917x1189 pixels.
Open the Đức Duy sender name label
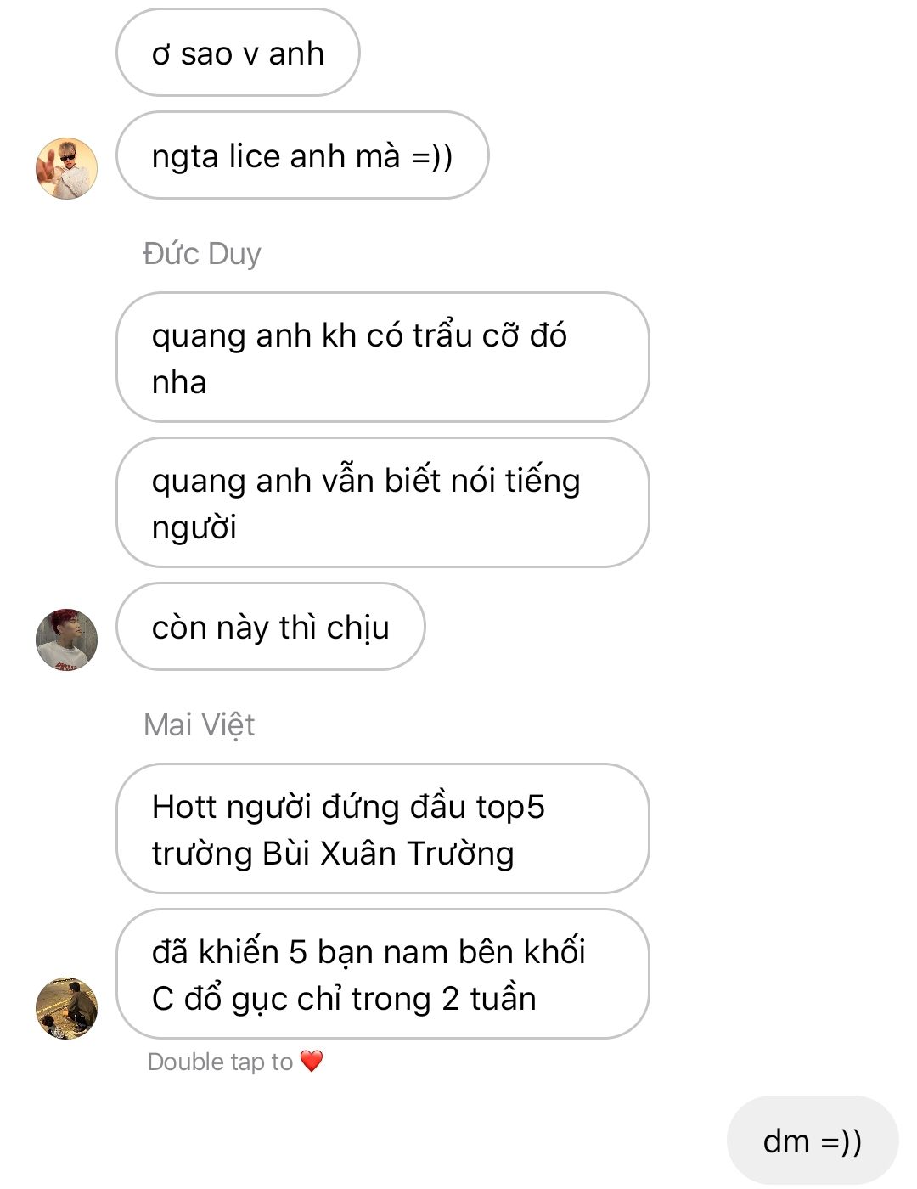pos(202,253)
